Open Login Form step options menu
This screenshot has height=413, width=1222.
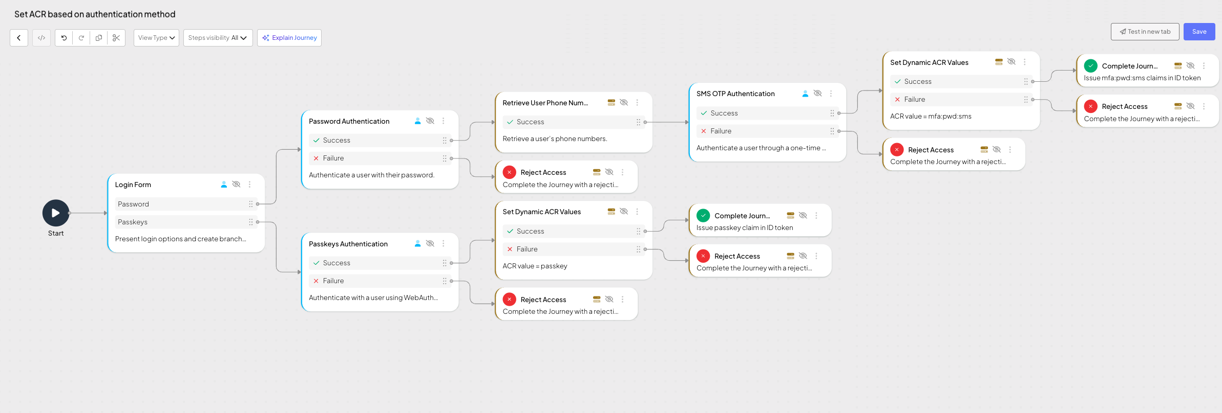[250, 185]
